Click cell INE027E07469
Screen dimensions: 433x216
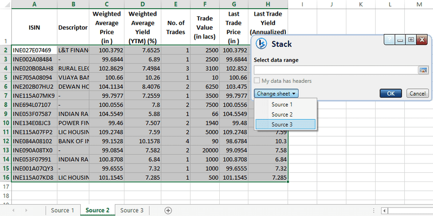pos(34,50)
